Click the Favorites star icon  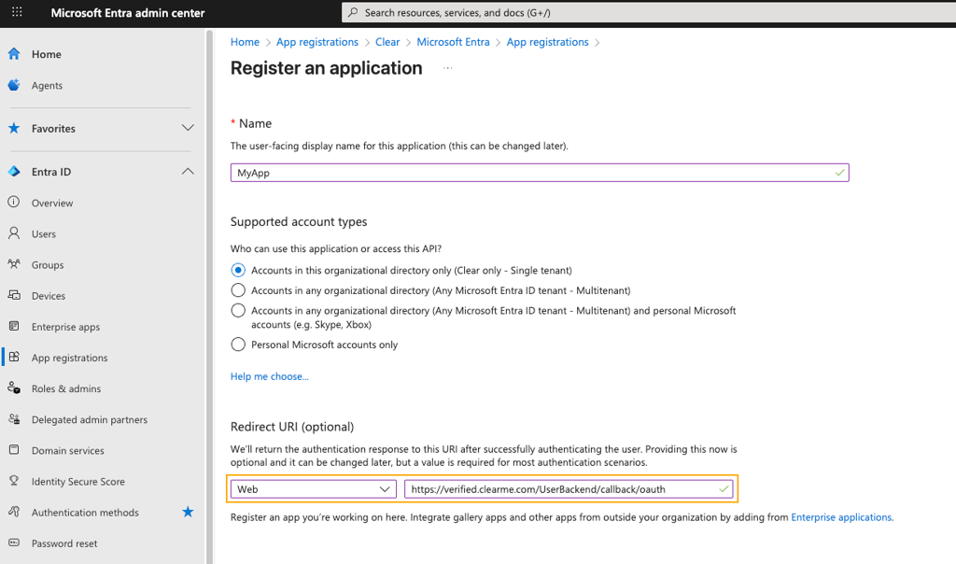(x=14, y=128)
